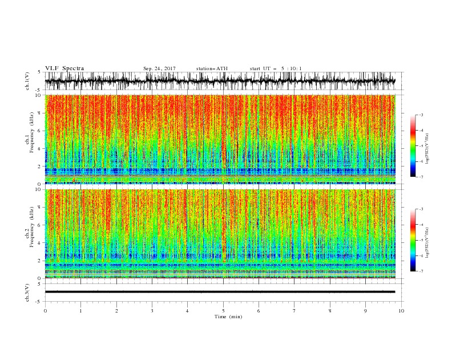Click inside the ch.2 spectrogram panel
The image size is (452, 349).
(x=220, y=234)
